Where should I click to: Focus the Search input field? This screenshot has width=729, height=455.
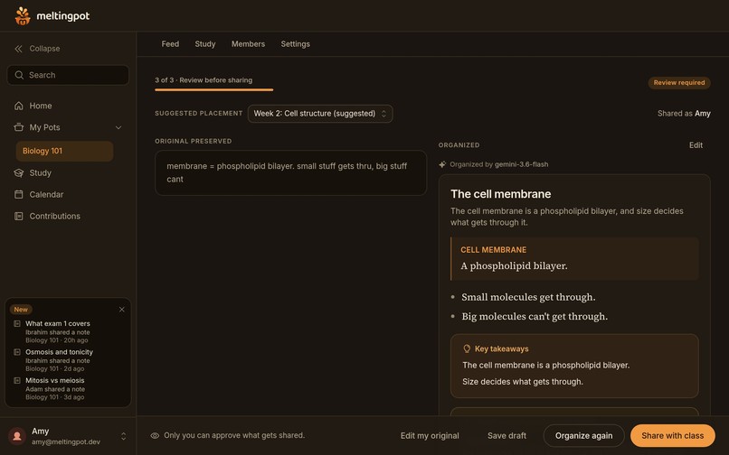coord(68,75)
